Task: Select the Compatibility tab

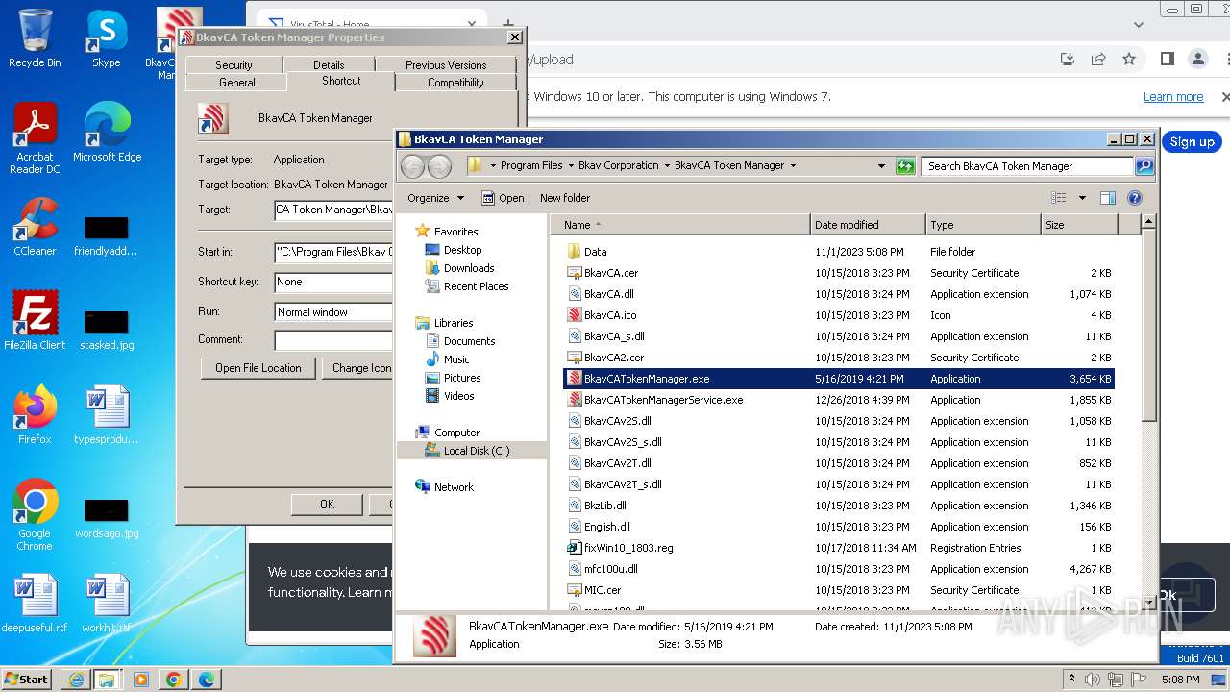Action: pos(455,83)
